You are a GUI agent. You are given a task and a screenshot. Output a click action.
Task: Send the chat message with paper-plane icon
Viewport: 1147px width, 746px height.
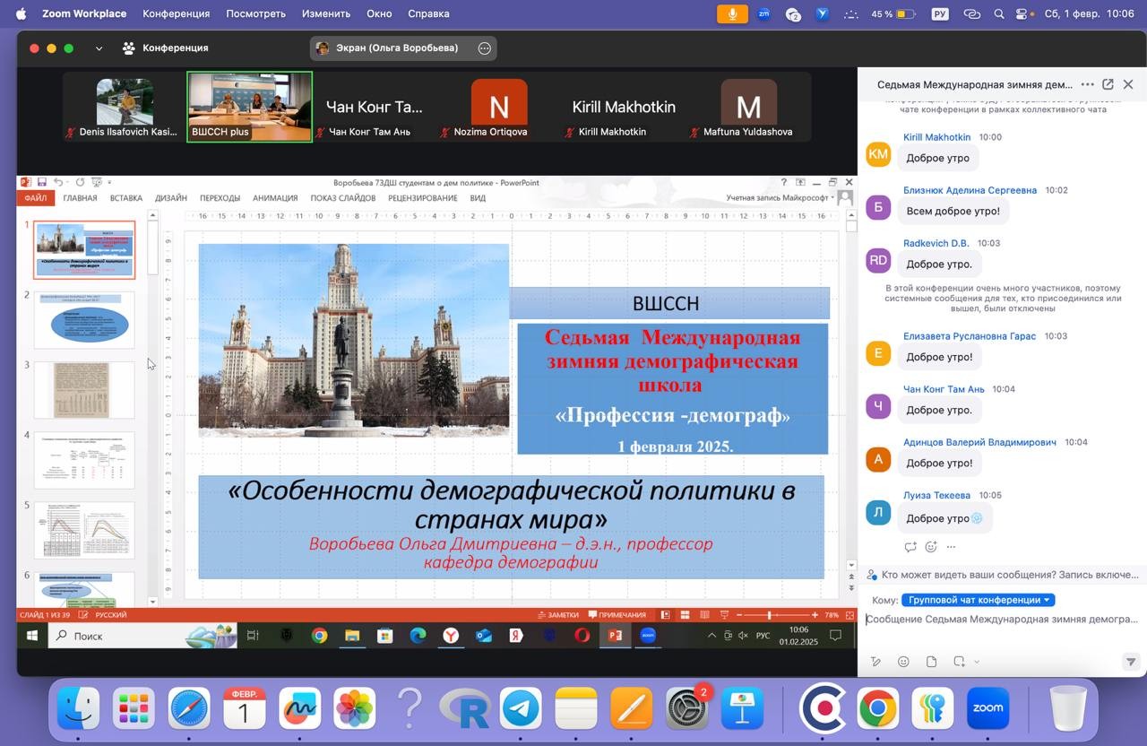1131,661
